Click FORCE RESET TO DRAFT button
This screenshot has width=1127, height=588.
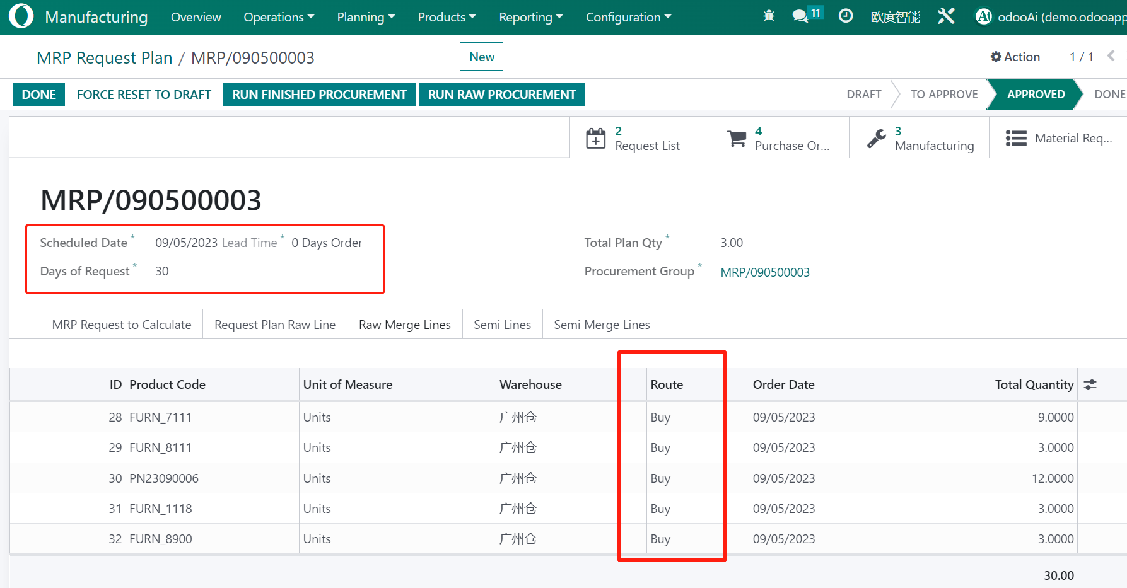144,95
